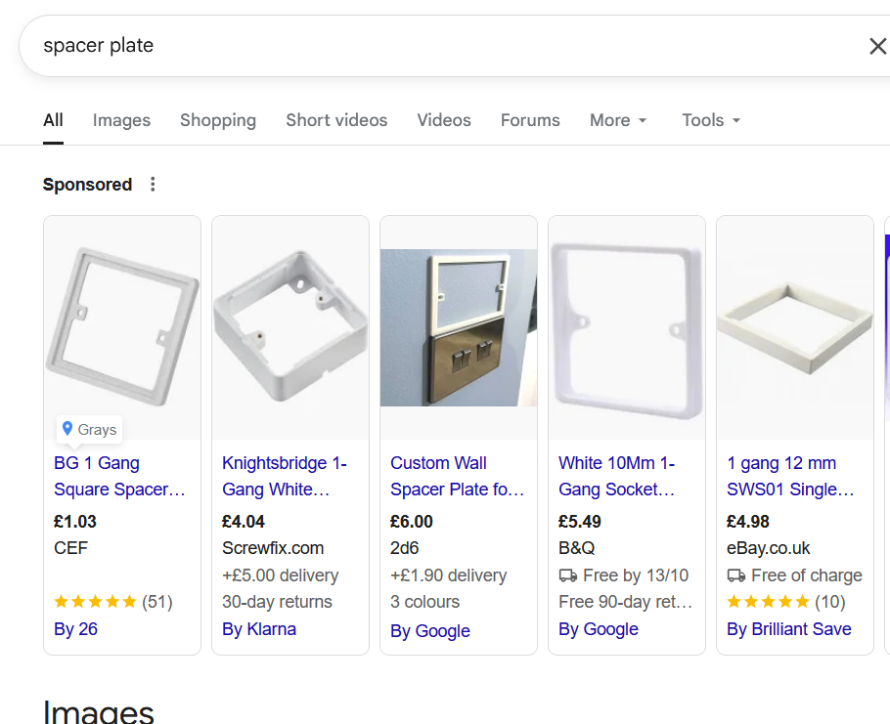Click the star rating on CEF listing

[x=95, y=602]
